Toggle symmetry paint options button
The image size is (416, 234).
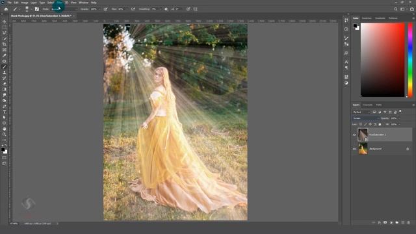tap(196, 9)
